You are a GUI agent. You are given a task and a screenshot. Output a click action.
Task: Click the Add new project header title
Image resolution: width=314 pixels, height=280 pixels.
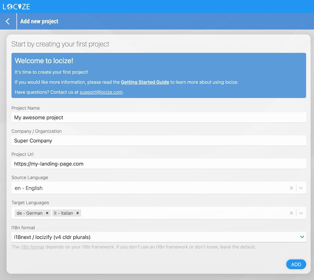[x=39, y=21]
